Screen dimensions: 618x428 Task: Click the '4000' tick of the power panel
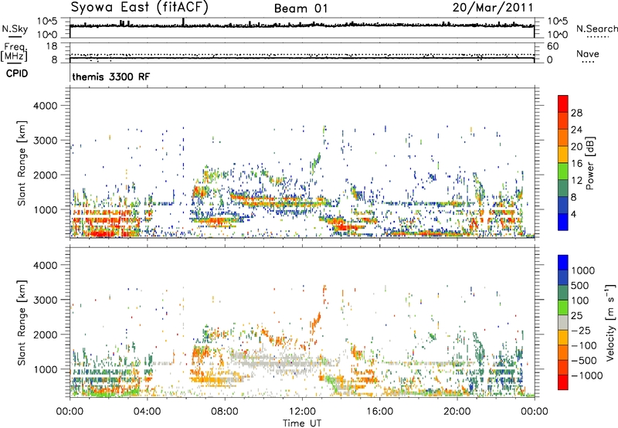(46, 106)
